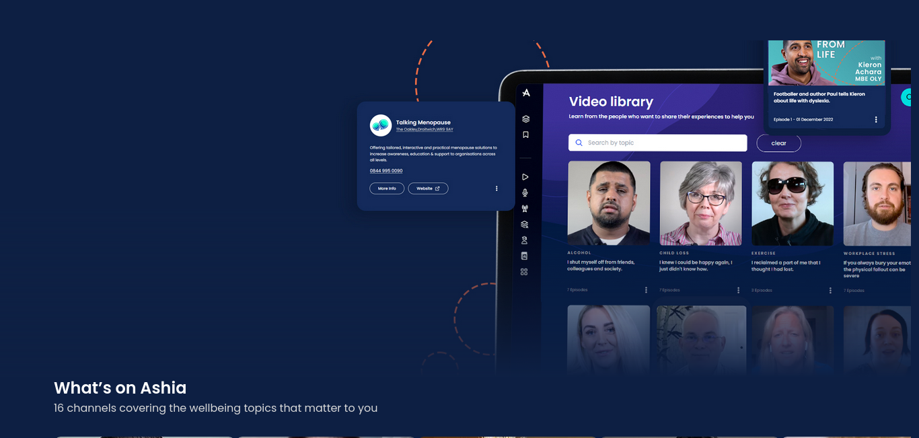919x438 pixels.
Task: Open the broadcast tower icon in sidebar
Action: (x=525, y=209)
